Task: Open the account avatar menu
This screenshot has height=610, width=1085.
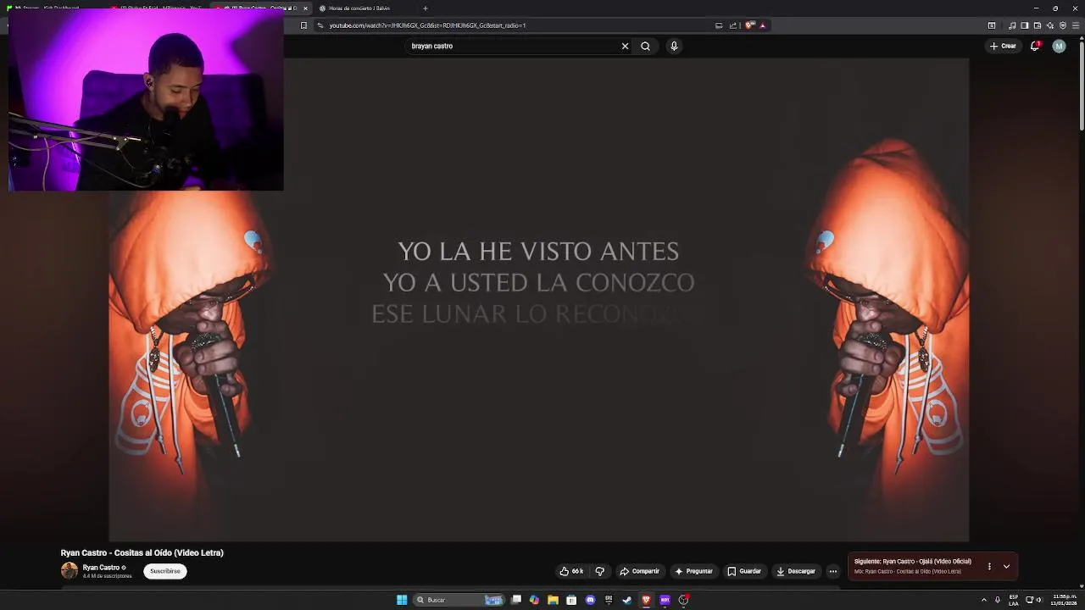Action: click(x=1059, y=46)
